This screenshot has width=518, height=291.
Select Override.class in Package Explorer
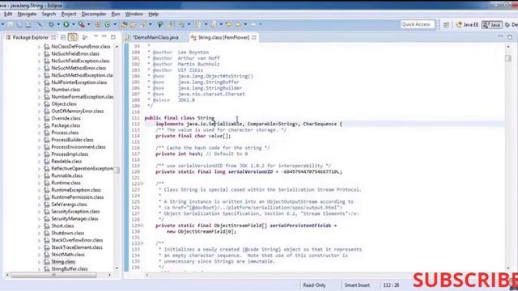point(66,119)
